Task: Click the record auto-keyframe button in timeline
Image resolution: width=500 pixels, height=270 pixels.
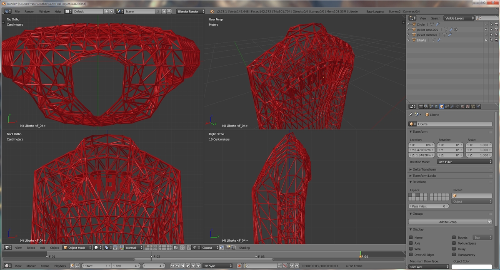Action: tap(239, 266)
